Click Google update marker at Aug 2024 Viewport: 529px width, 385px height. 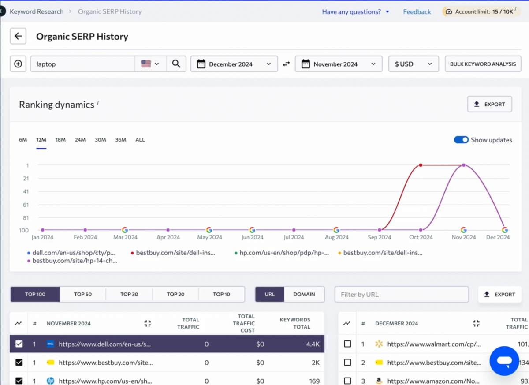[336, 230]
